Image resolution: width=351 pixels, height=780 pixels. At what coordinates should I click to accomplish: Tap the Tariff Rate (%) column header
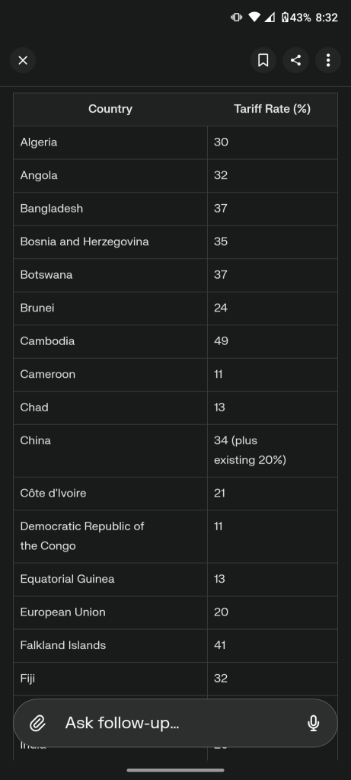coord(273,109)
